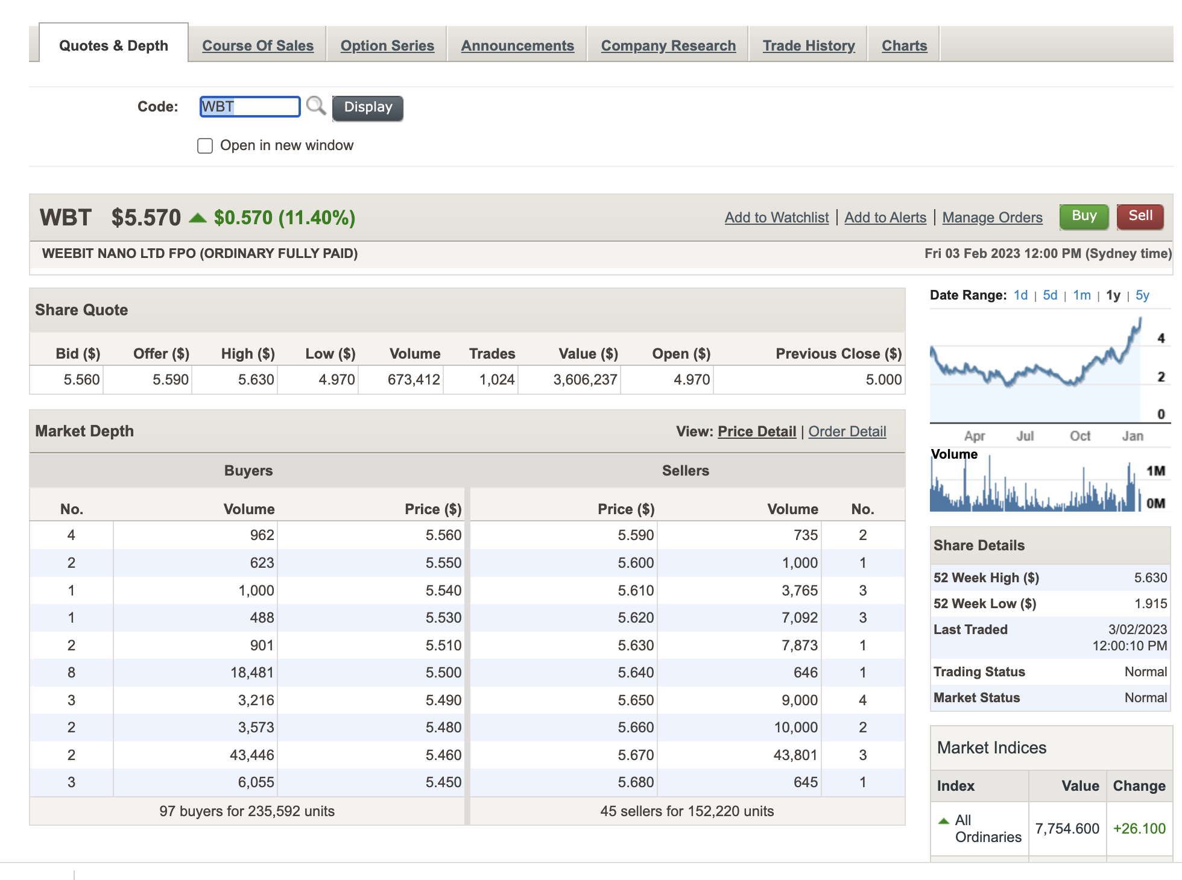Open the Charts tab
Viewport: 1182px width, 880px height.
[904, 46]
